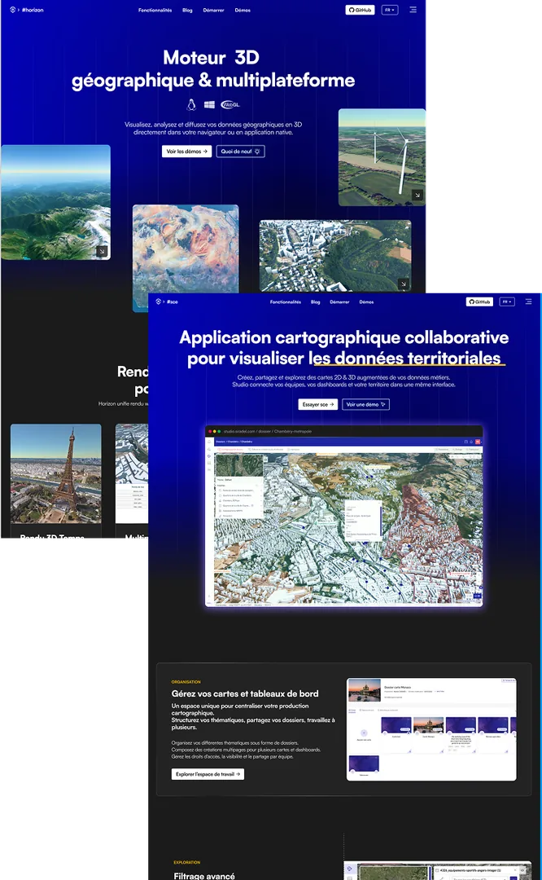542x880 pixels.
Task: Click the Voir une démo button
Action: tap(365, 405)
